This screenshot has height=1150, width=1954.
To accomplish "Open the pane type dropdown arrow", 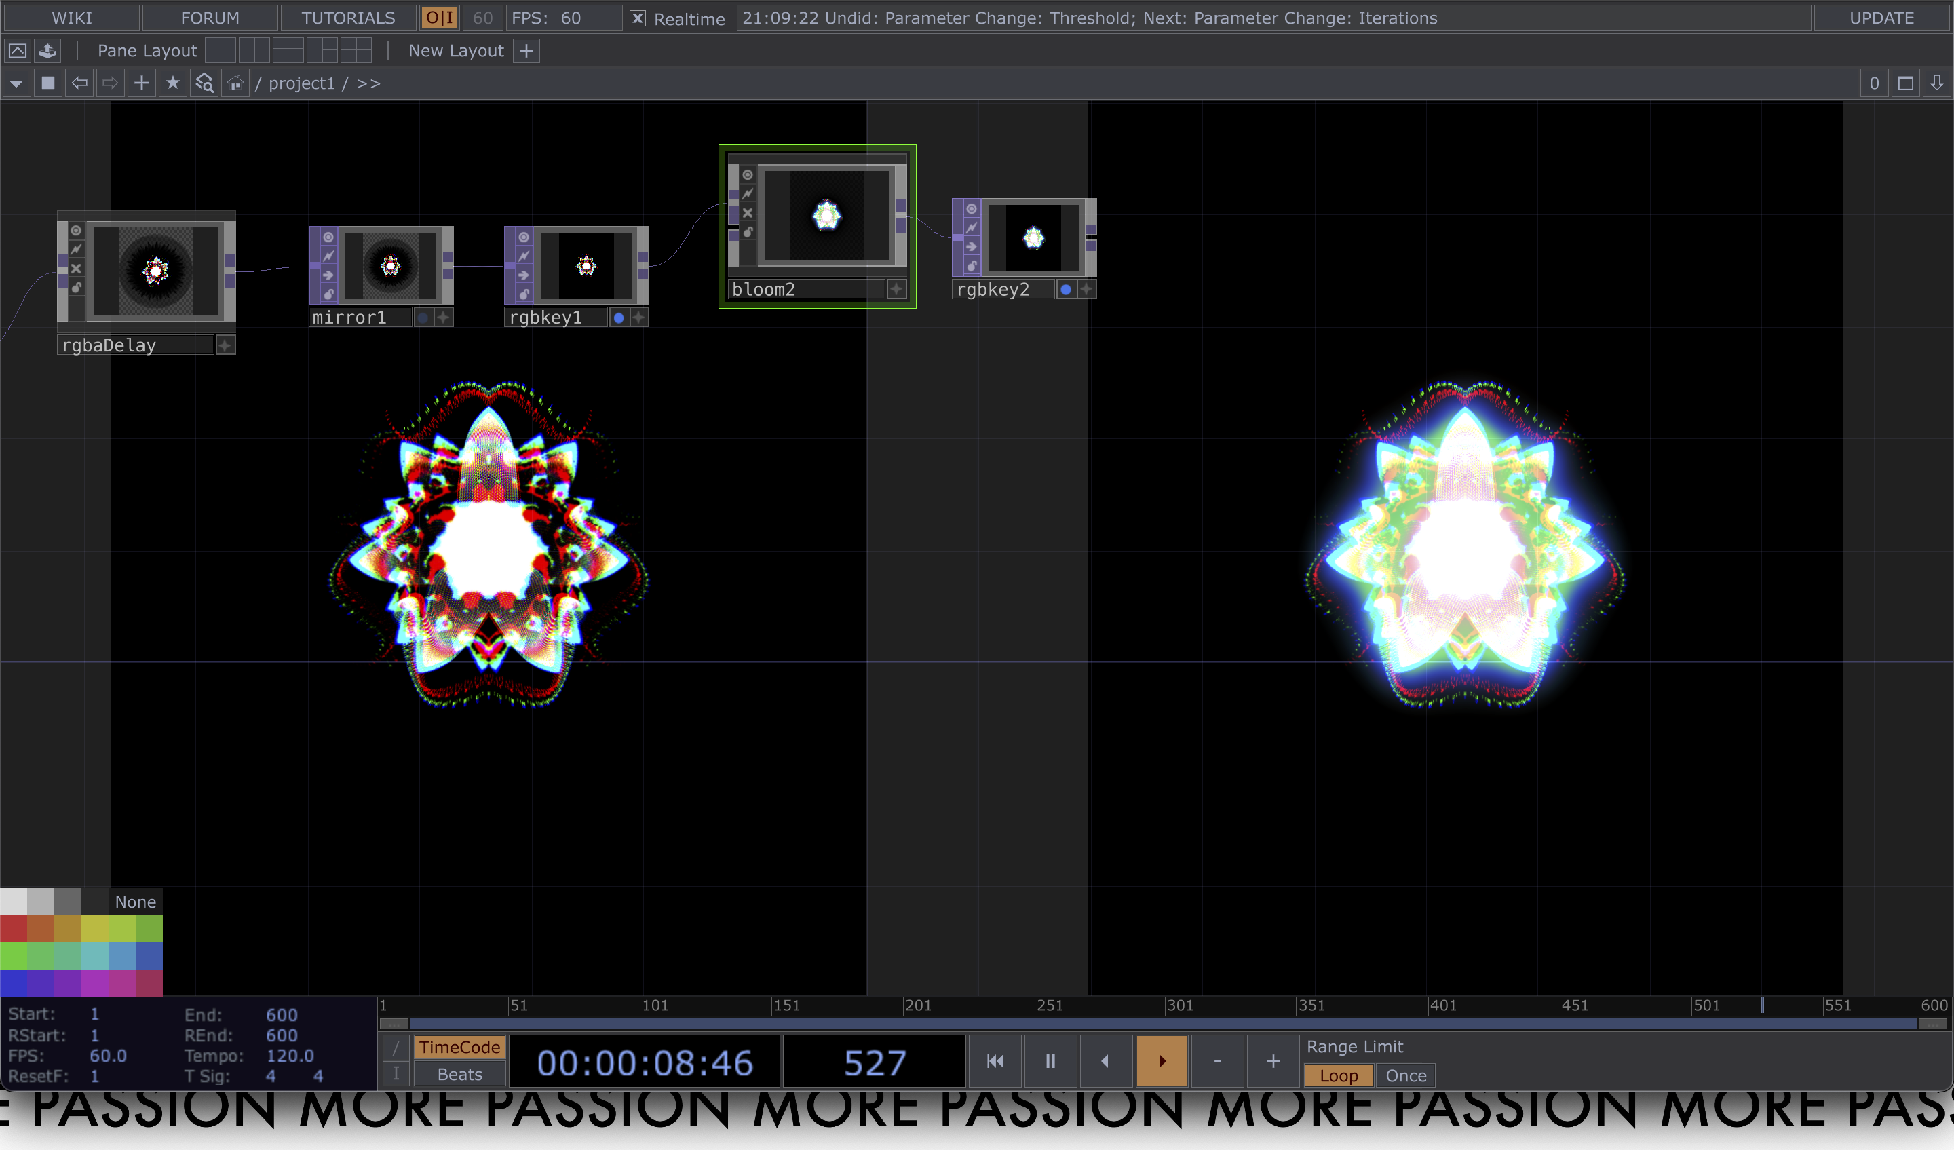I will click(x=16, y=83).
